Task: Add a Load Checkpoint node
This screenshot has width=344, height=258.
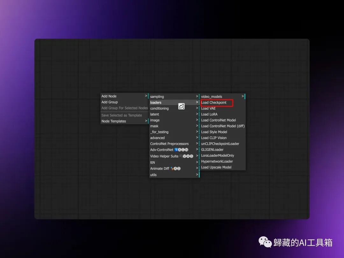Action: click(x=223, y=103)
